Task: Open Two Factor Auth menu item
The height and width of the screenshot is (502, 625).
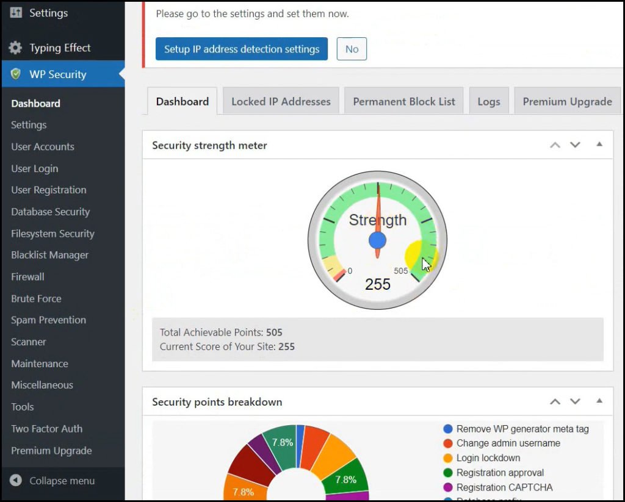Action: (46, 429)
